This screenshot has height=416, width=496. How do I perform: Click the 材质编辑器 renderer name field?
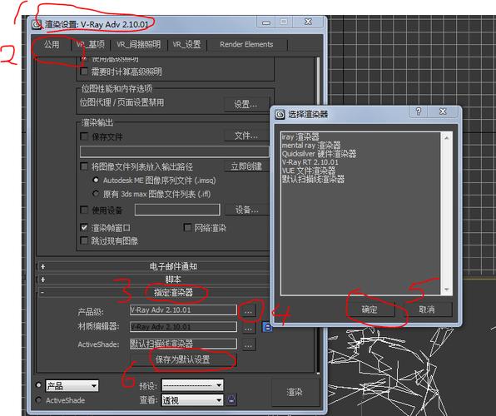pos(183,327)
